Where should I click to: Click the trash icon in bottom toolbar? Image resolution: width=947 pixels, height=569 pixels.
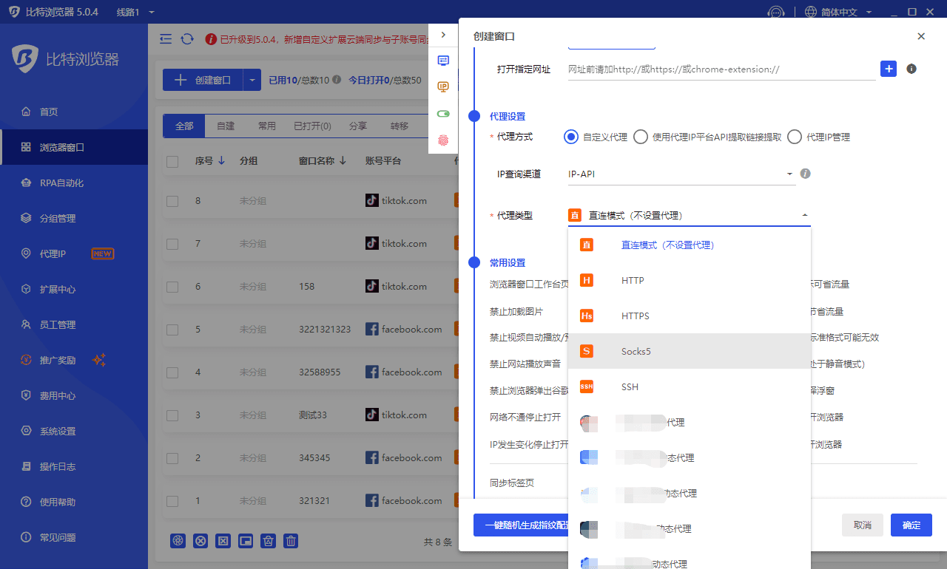pos(291,541)
